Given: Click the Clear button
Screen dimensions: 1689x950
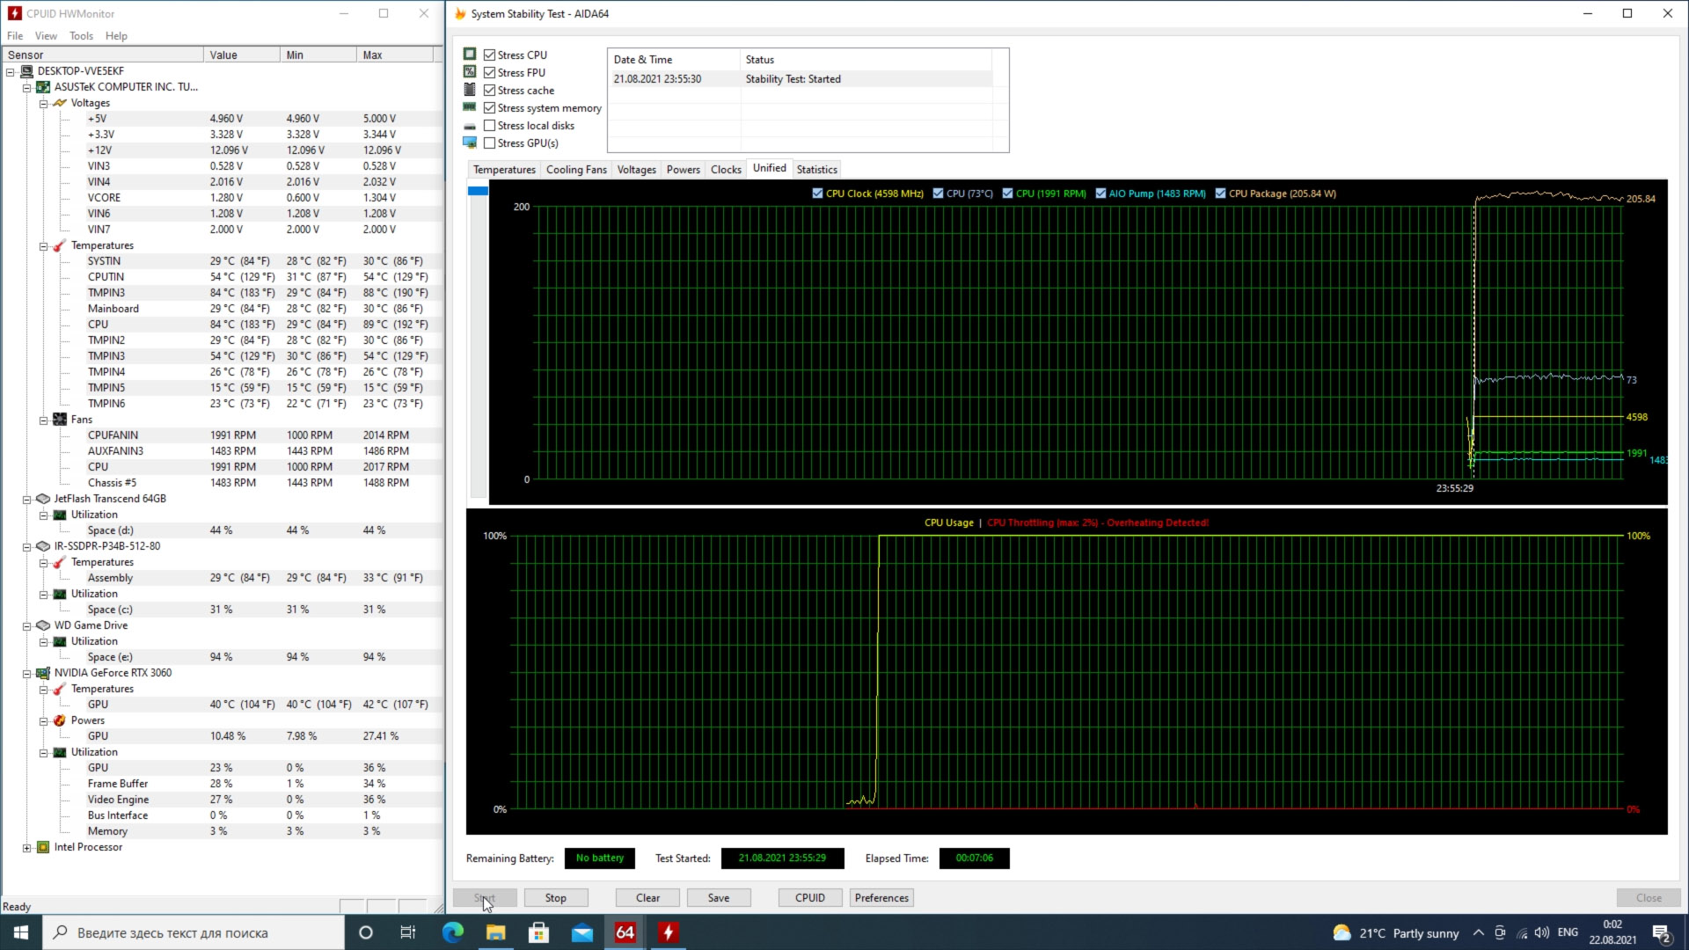Looking at the screenshot, I should coord(648,898).
